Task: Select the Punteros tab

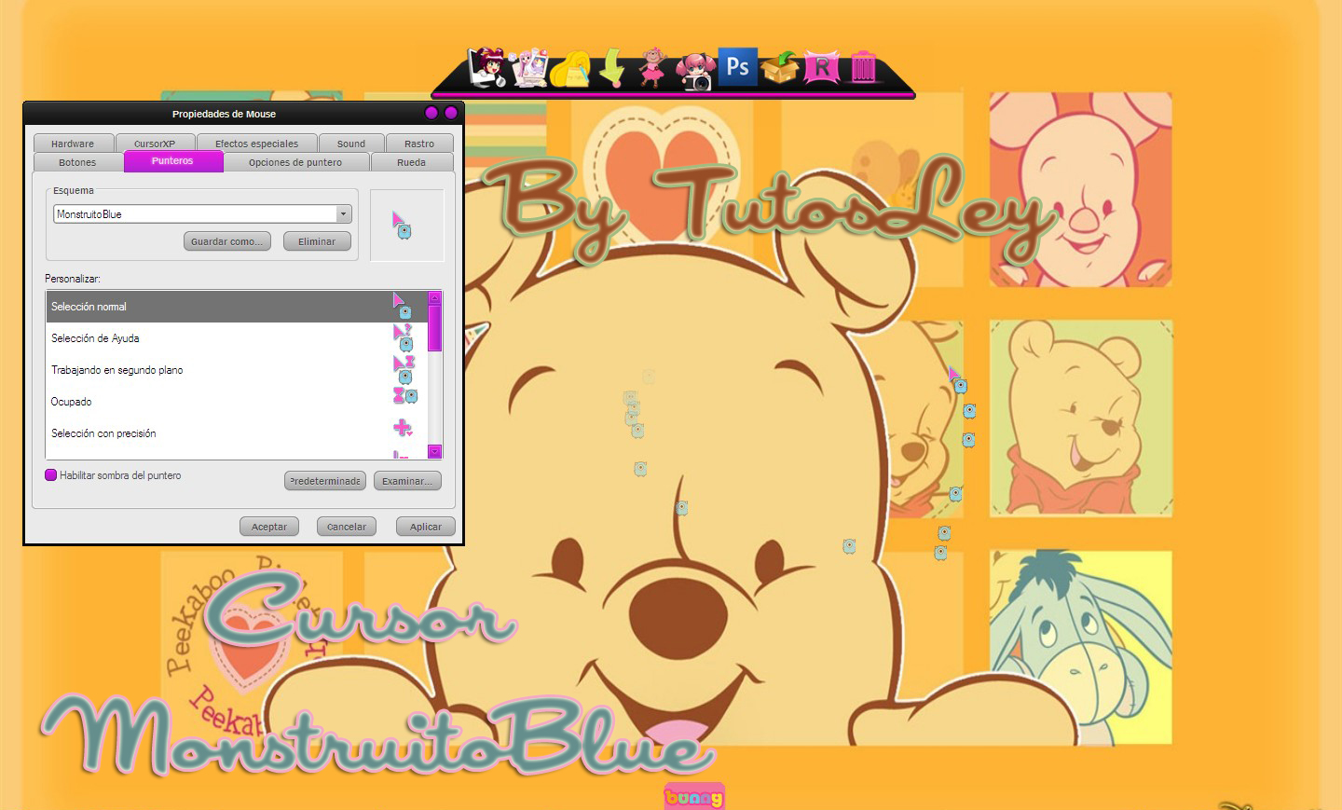Action: pyautogui.click(x=172, y=161)
